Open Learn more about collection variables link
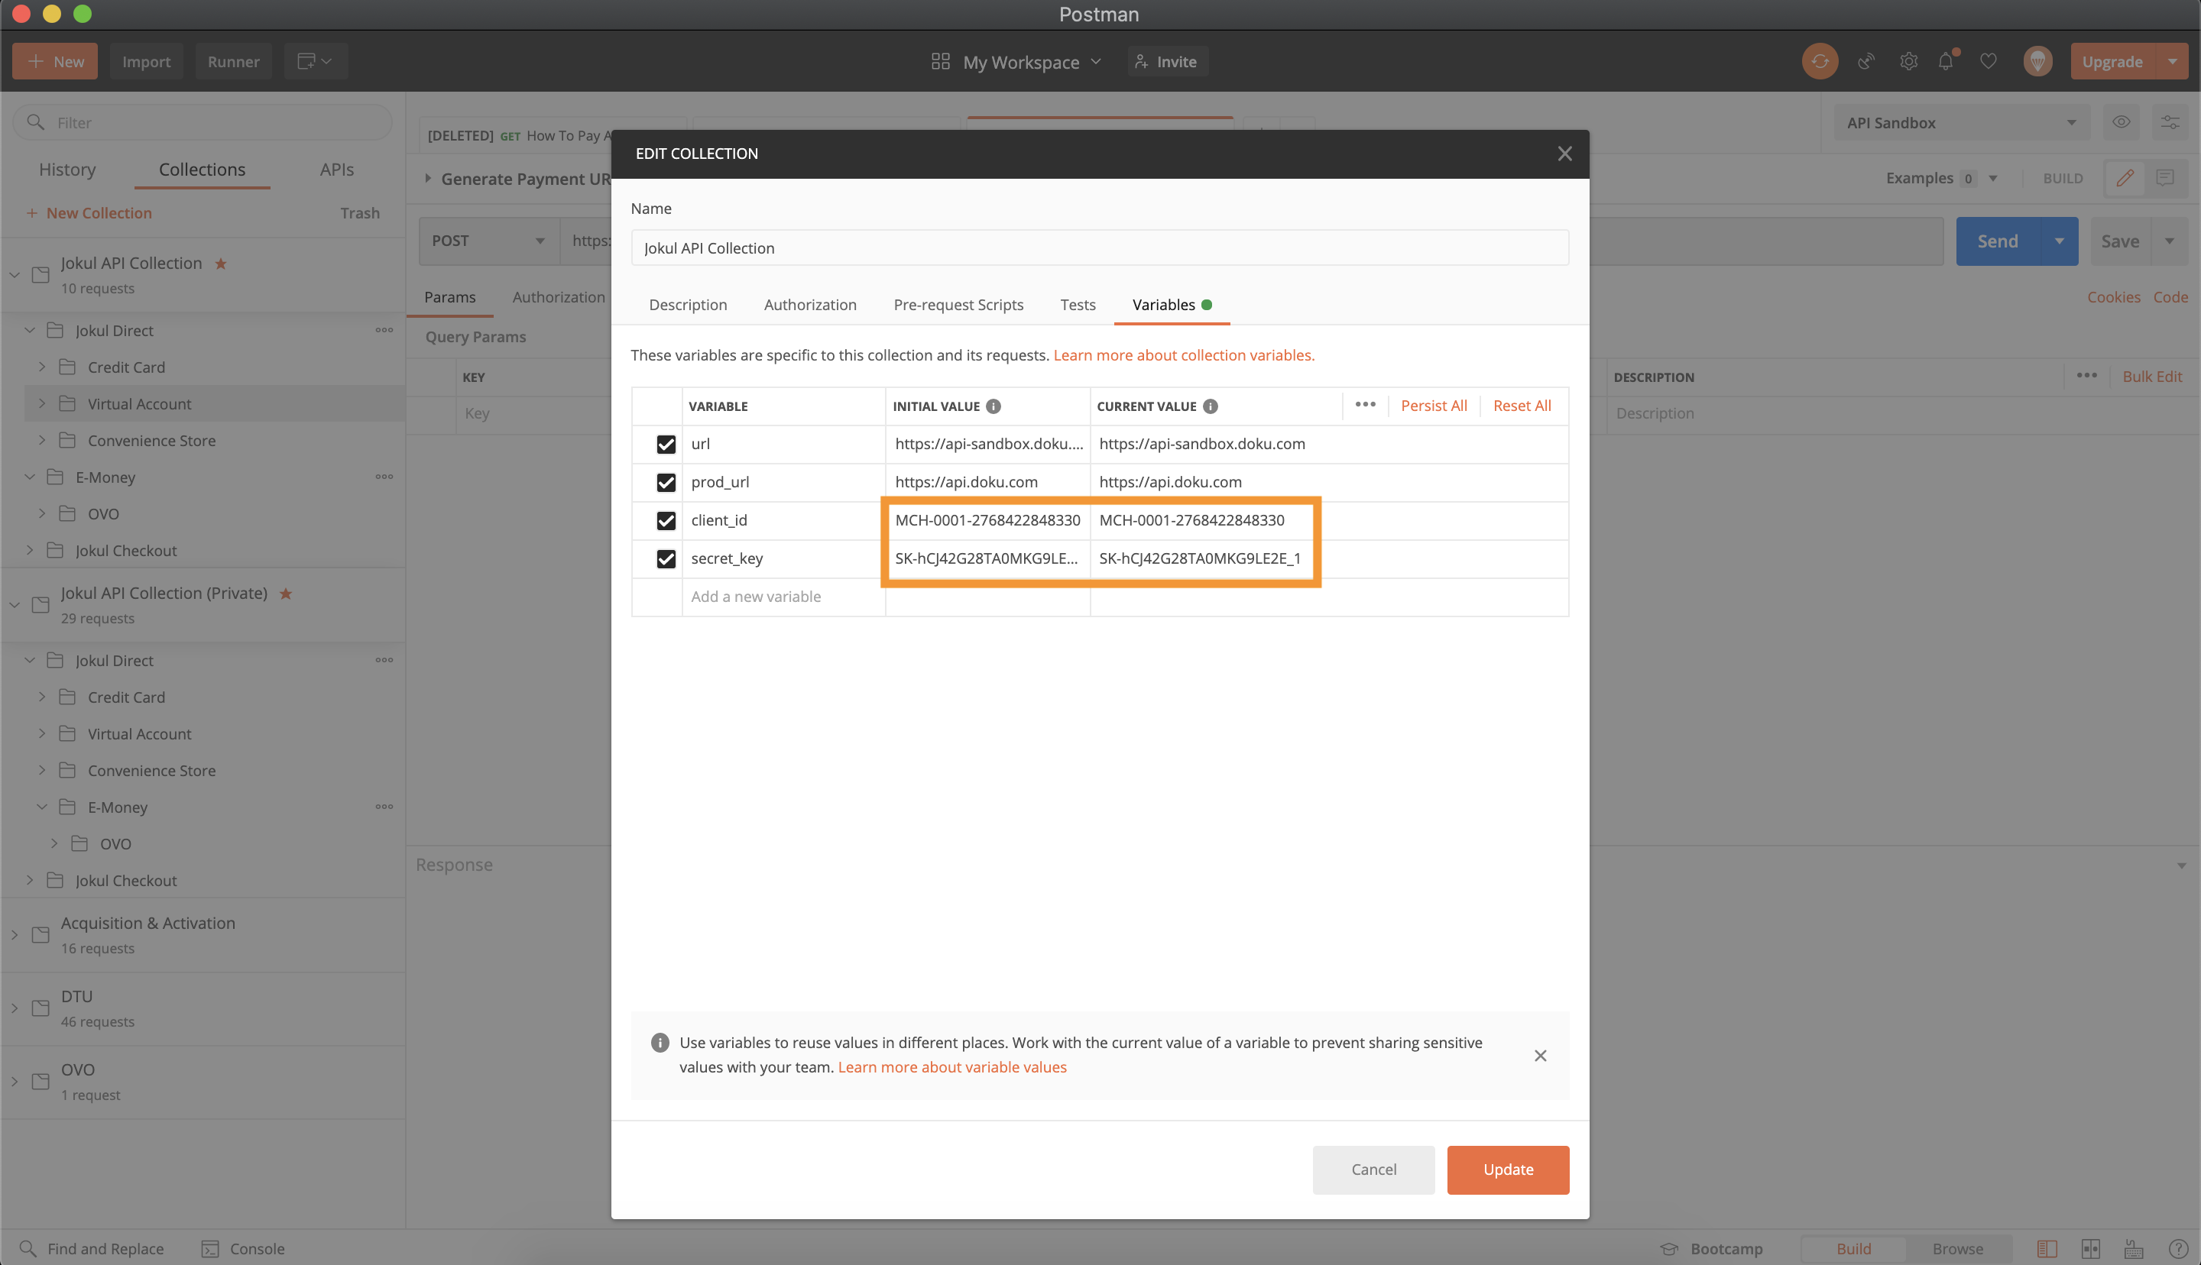The height and width of the screenshot is (1265, 2201). [x=1184, y=355]
